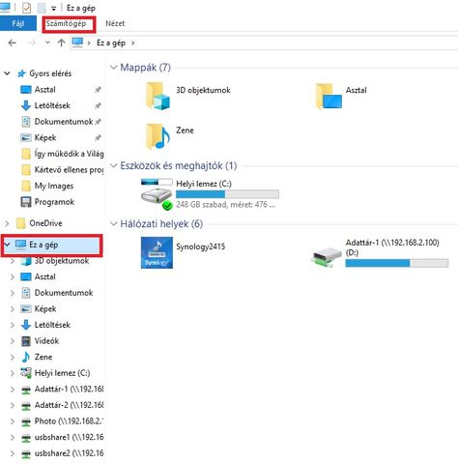Click Ez a gép in address bar

(111, 43)
